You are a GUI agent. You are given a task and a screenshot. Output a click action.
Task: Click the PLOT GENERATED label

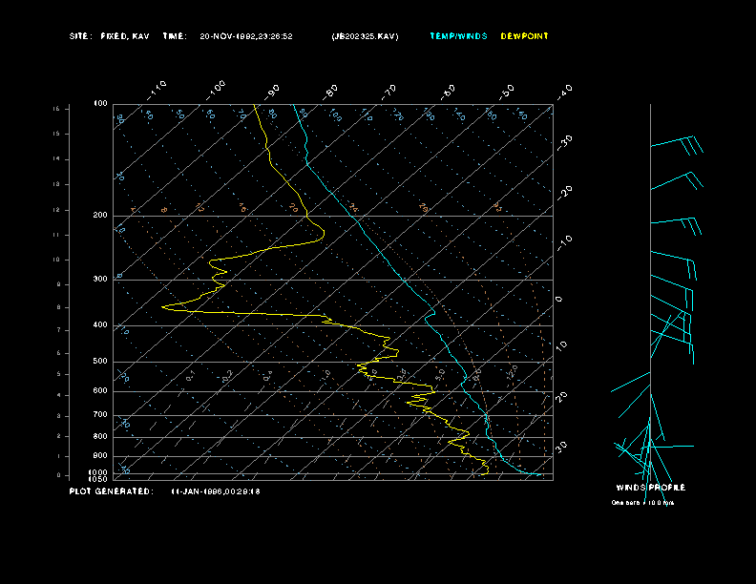pos(110,491)
